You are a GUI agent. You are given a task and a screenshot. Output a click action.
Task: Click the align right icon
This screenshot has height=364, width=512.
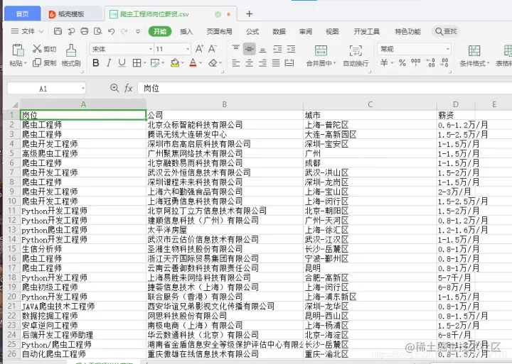tap(262, 62)
